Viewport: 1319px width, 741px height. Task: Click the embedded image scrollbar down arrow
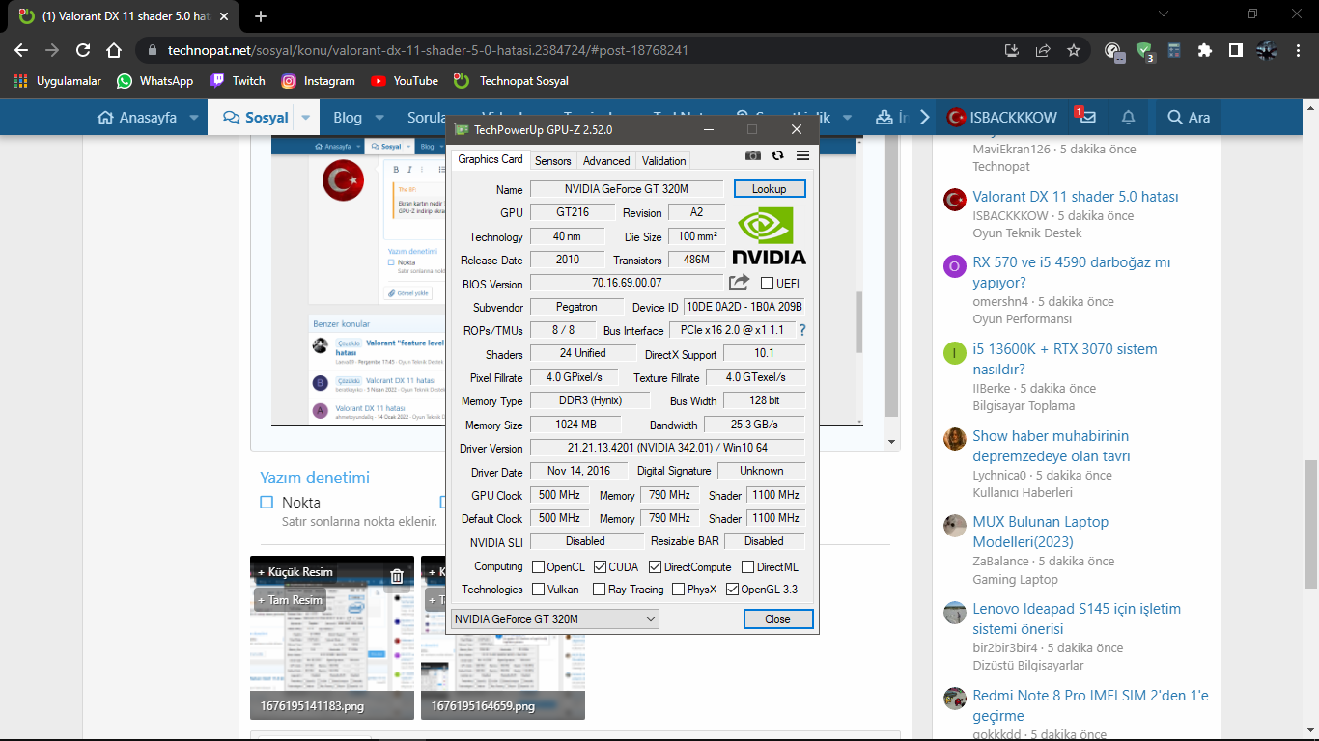click(x=891, y=442)
